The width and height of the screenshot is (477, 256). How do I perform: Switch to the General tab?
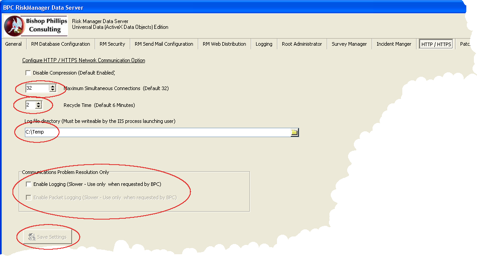pos(13,44)
